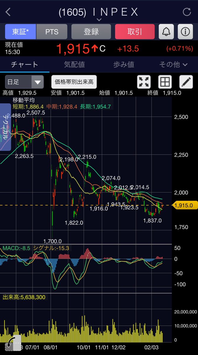Tap the (1605) INPEX title
The height and width of the screenshot is (355, 198).
coord(99,12)
